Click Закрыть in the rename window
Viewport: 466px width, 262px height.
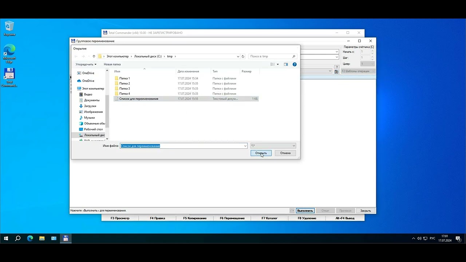click(366, 211)
